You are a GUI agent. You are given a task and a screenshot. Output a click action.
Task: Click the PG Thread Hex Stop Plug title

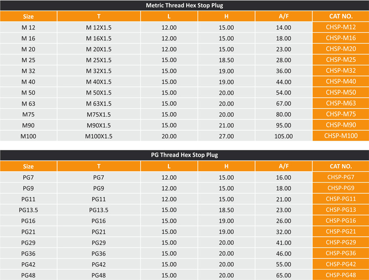[184, 155]
